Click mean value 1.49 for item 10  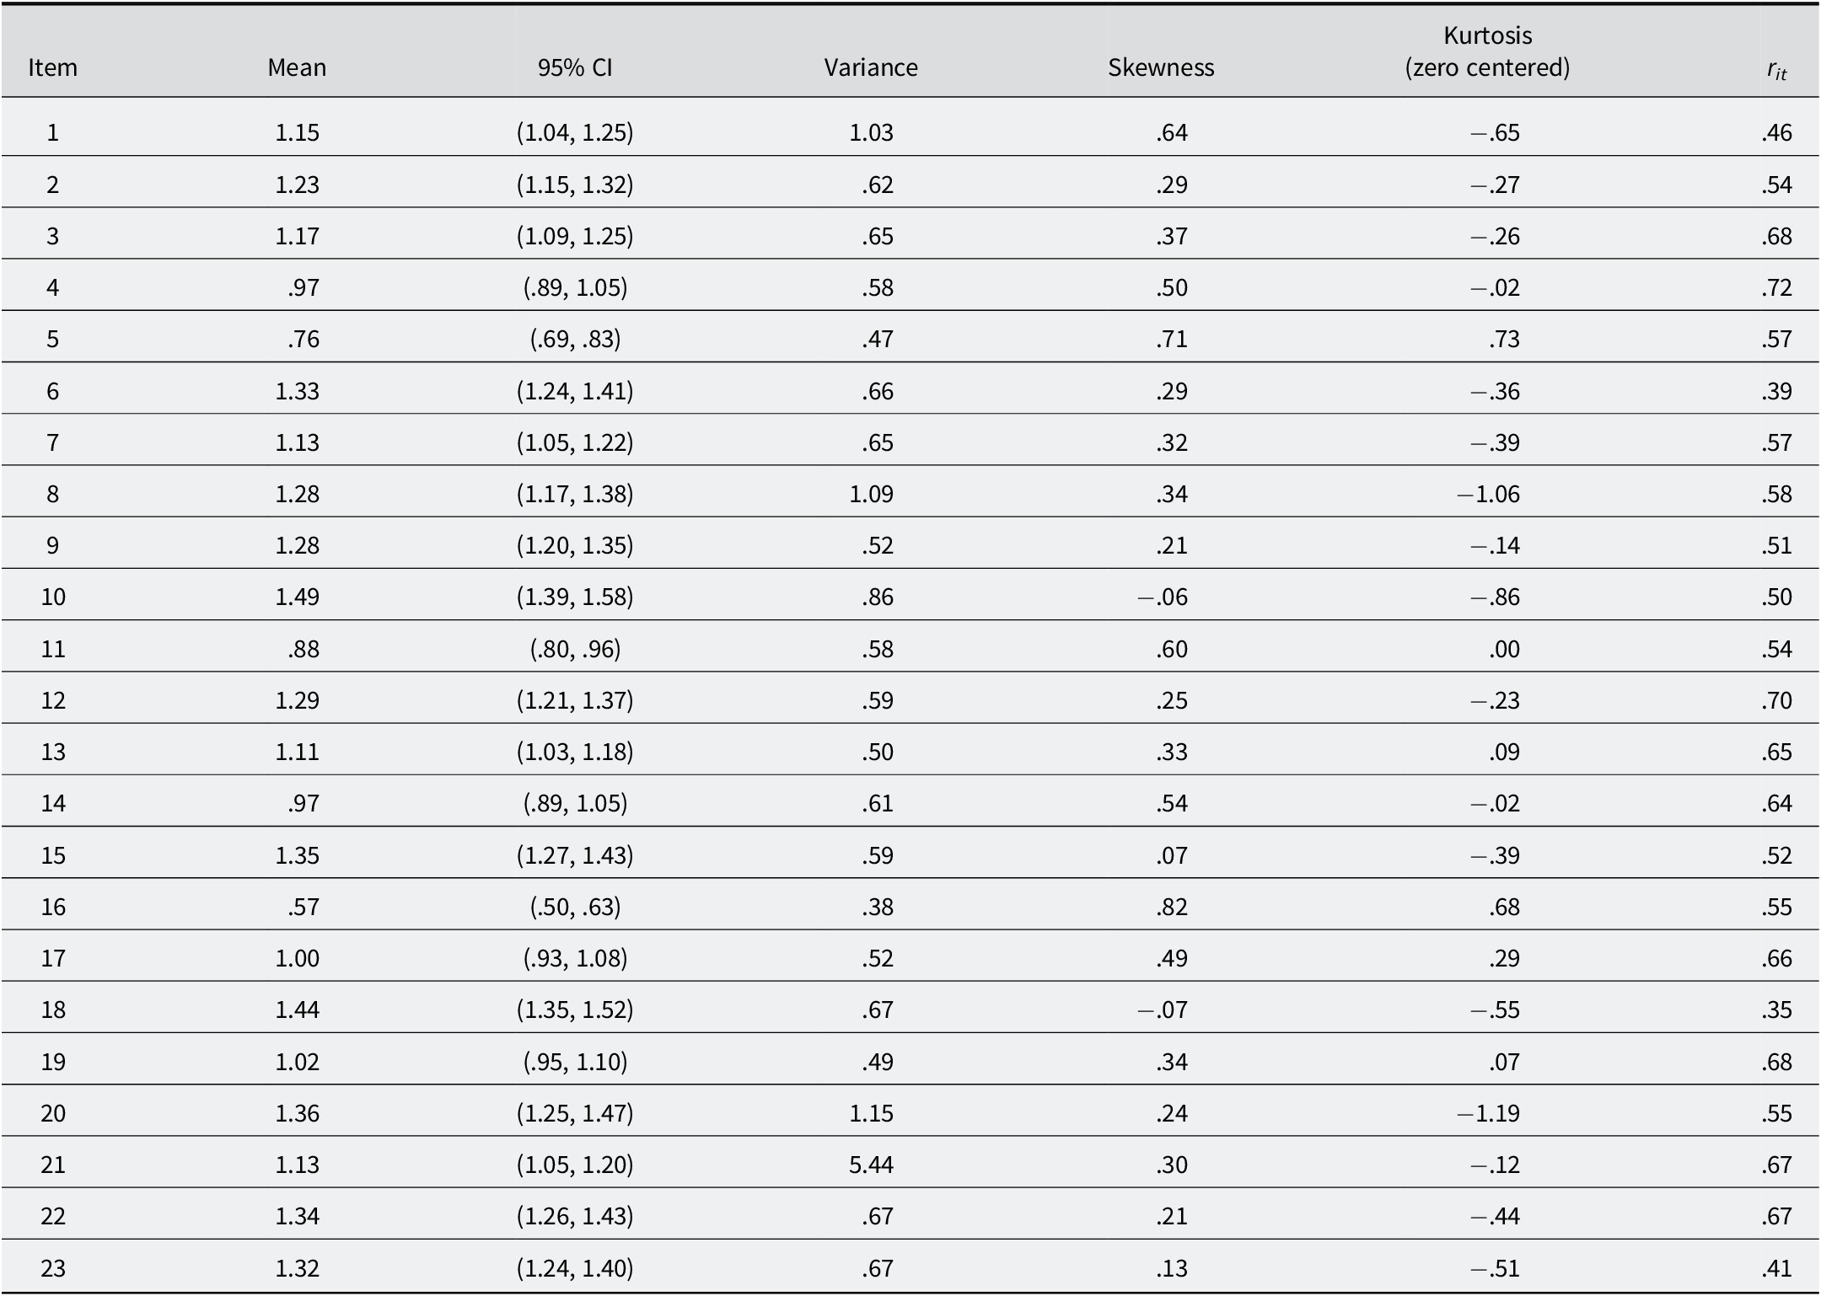[297, 597]
